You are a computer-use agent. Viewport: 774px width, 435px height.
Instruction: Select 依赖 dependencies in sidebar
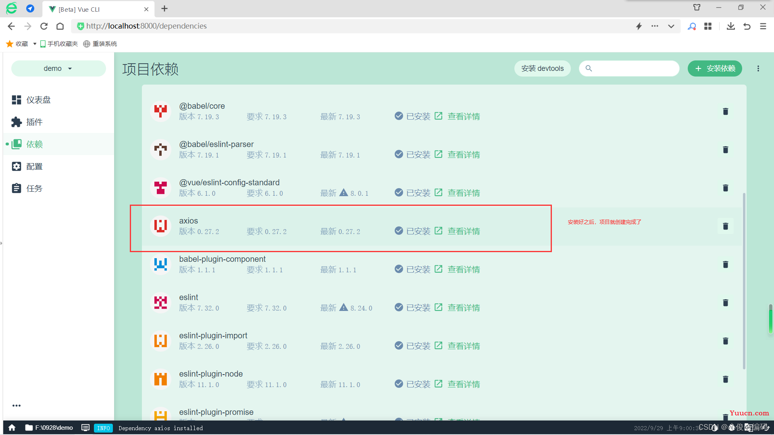tap(58, 144)
